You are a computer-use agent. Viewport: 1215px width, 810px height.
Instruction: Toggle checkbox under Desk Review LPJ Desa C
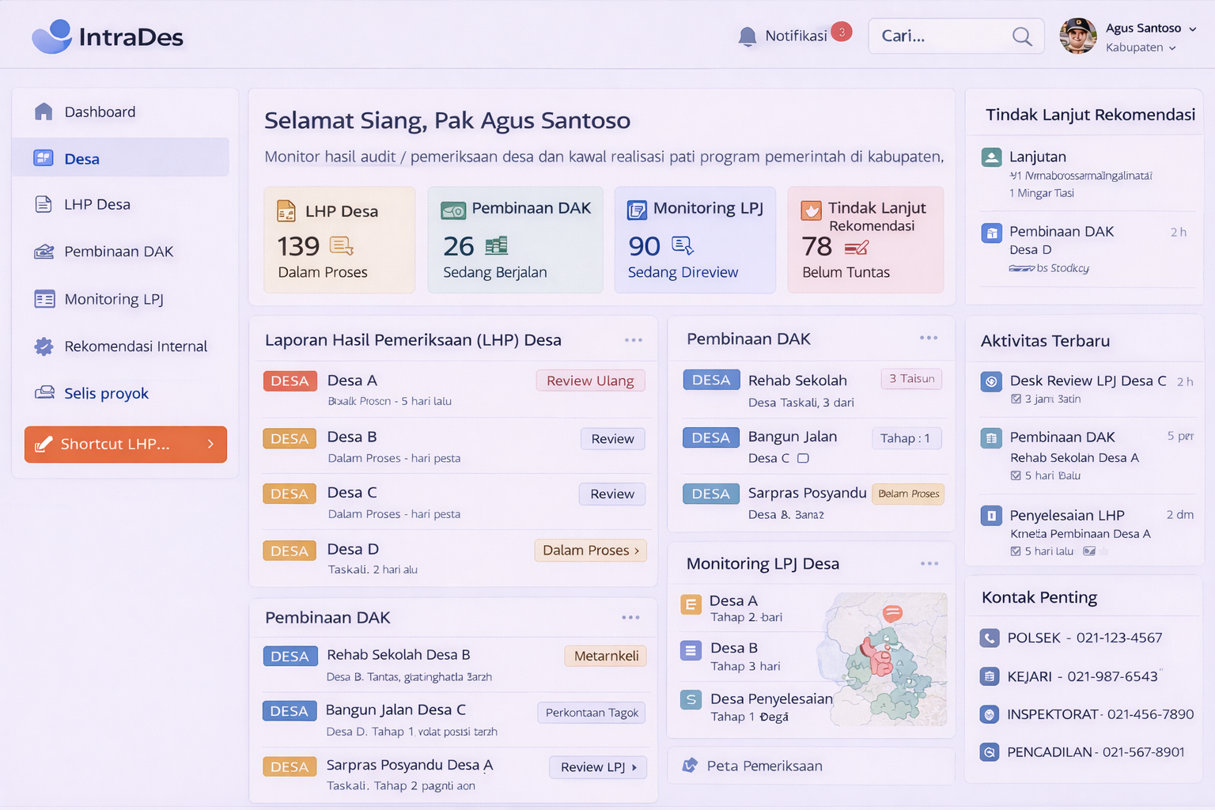click(x=1016, y=399)
